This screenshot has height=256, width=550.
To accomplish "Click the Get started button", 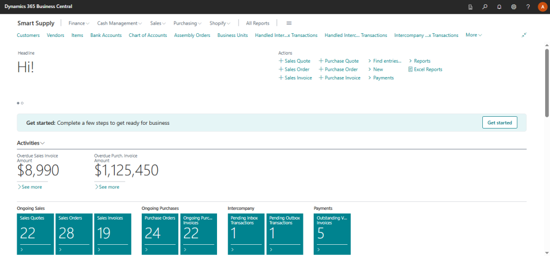I will coord(500,123).
